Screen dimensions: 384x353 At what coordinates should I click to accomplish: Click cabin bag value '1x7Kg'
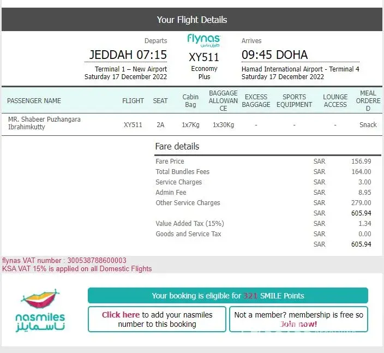[190, 125]
